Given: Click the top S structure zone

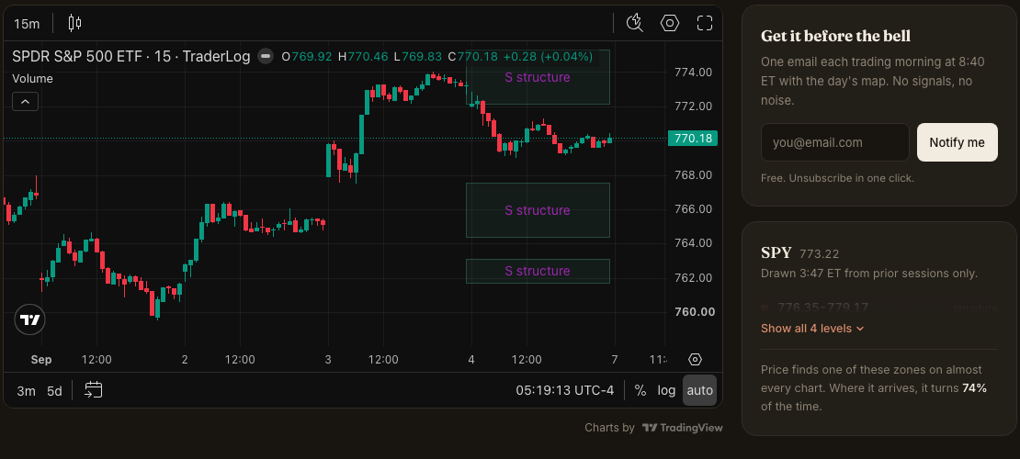Looking at the screenshot, I should 538,77.
